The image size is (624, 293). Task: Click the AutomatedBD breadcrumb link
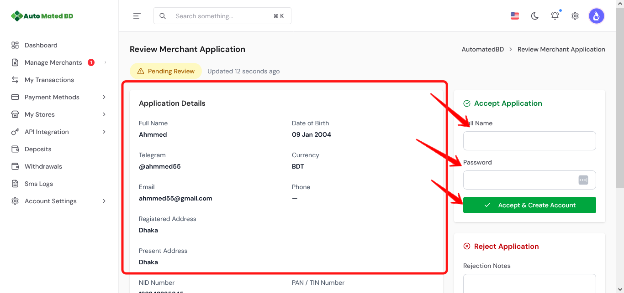coord(482,49)
